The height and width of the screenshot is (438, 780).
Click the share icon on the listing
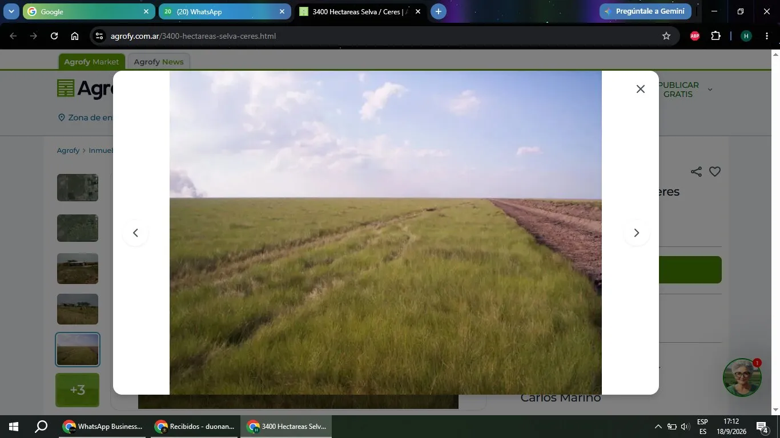696,172
